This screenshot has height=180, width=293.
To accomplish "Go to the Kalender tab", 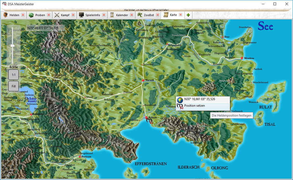I will click(x=121, y=15).
